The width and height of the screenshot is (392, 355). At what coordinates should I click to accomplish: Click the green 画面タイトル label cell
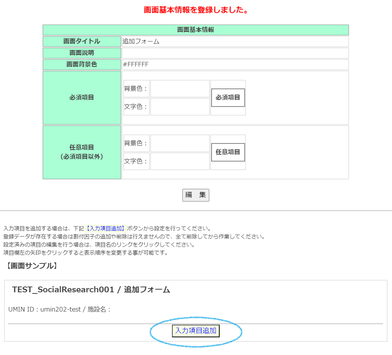(82, 42)
